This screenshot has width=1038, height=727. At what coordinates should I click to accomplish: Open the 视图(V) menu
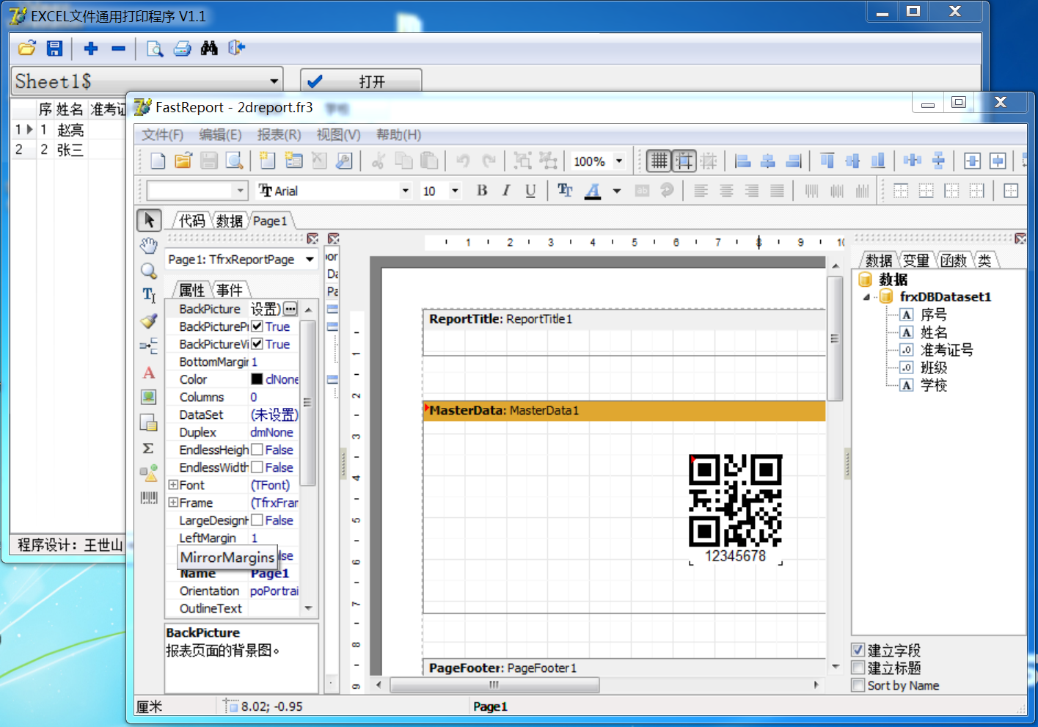click(x=338, y=134)
